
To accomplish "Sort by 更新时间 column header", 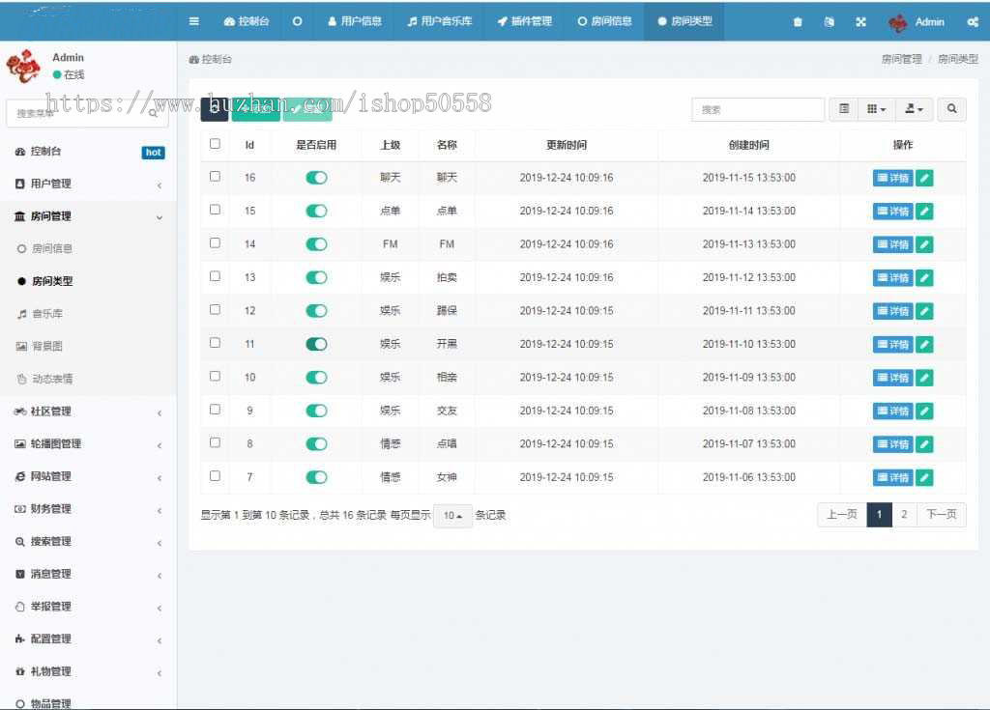I will [567, 145].
